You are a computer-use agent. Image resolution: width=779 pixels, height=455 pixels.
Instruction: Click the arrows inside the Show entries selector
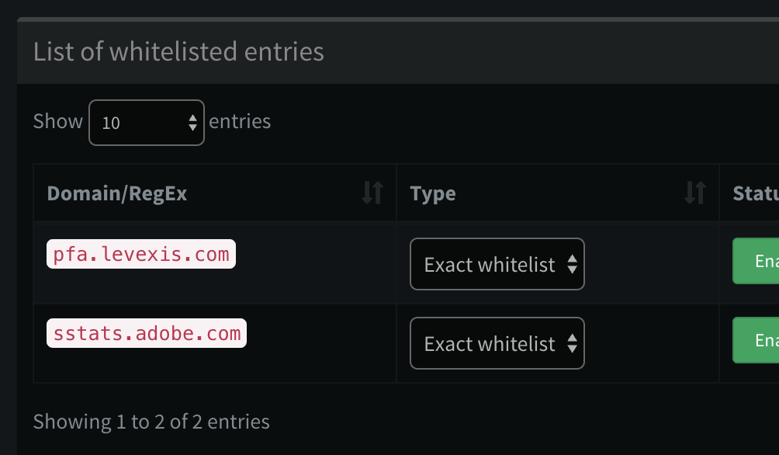(x=192, y=122)
